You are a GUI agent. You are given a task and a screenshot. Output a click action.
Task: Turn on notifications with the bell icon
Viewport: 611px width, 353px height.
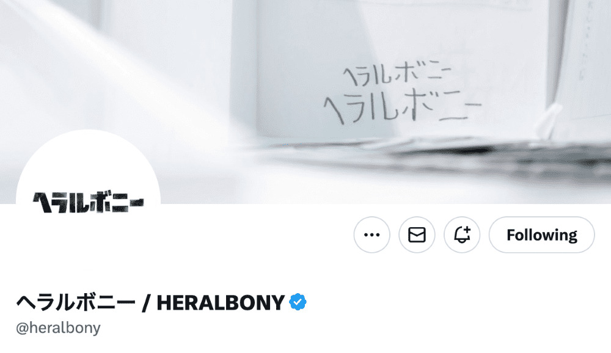[x=462, y=235]
